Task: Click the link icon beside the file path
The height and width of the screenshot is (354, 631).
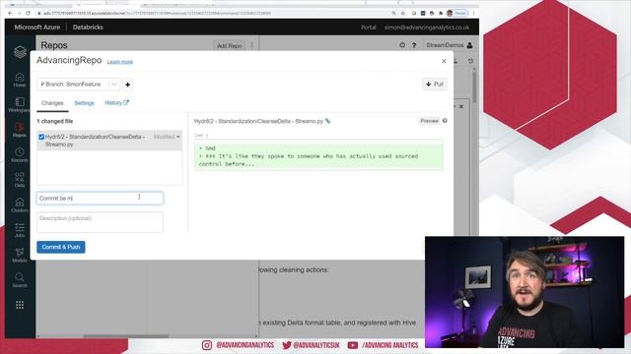Action: coord(328,121)
